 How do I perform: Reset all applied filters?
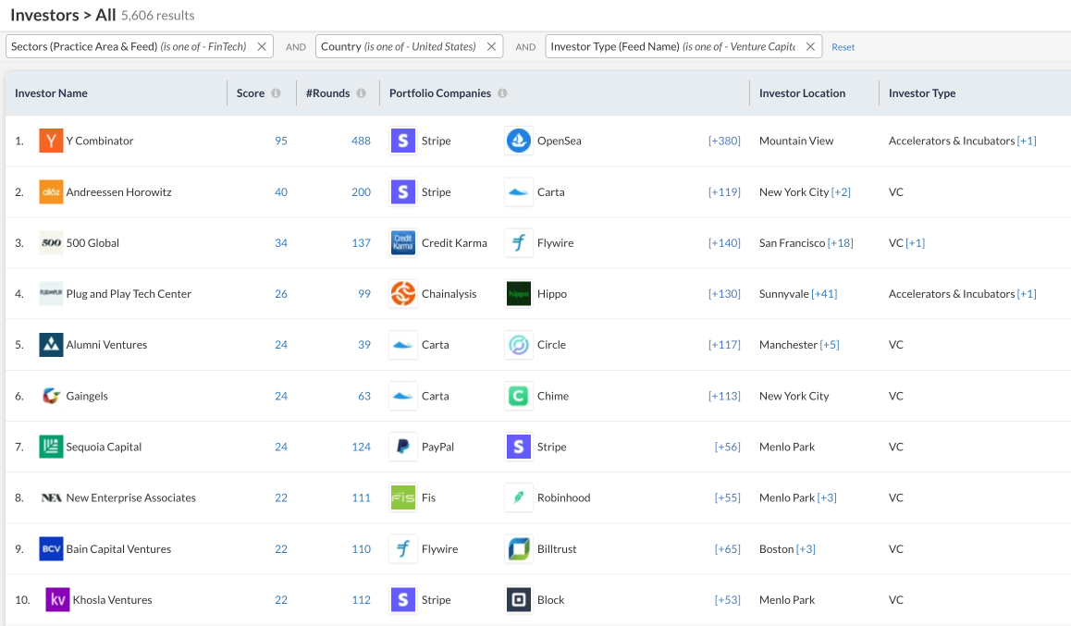[x=843, y=47]
